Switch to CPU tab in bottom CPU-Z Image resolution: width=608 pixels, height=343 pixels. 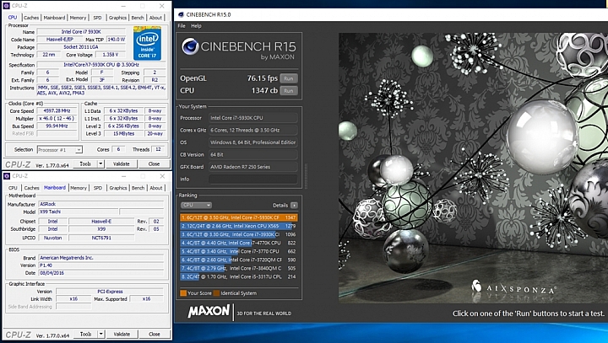point(13,188)
